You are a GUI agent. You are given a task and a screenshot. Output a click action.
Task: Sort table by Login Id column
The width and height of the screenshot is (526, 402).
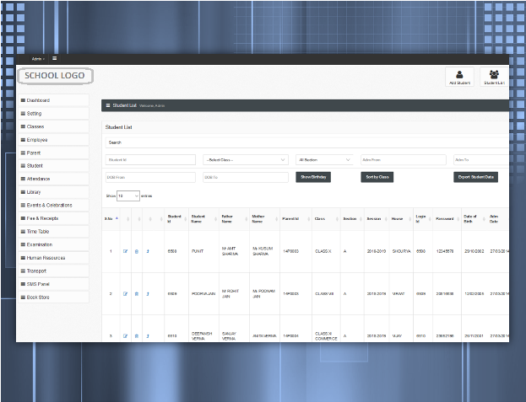point(423,219)
